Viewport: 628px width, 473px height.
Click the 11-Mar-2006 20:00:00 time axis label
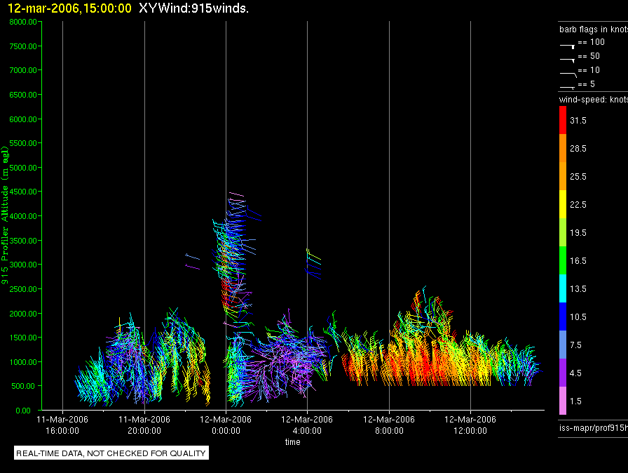(144, 425)
